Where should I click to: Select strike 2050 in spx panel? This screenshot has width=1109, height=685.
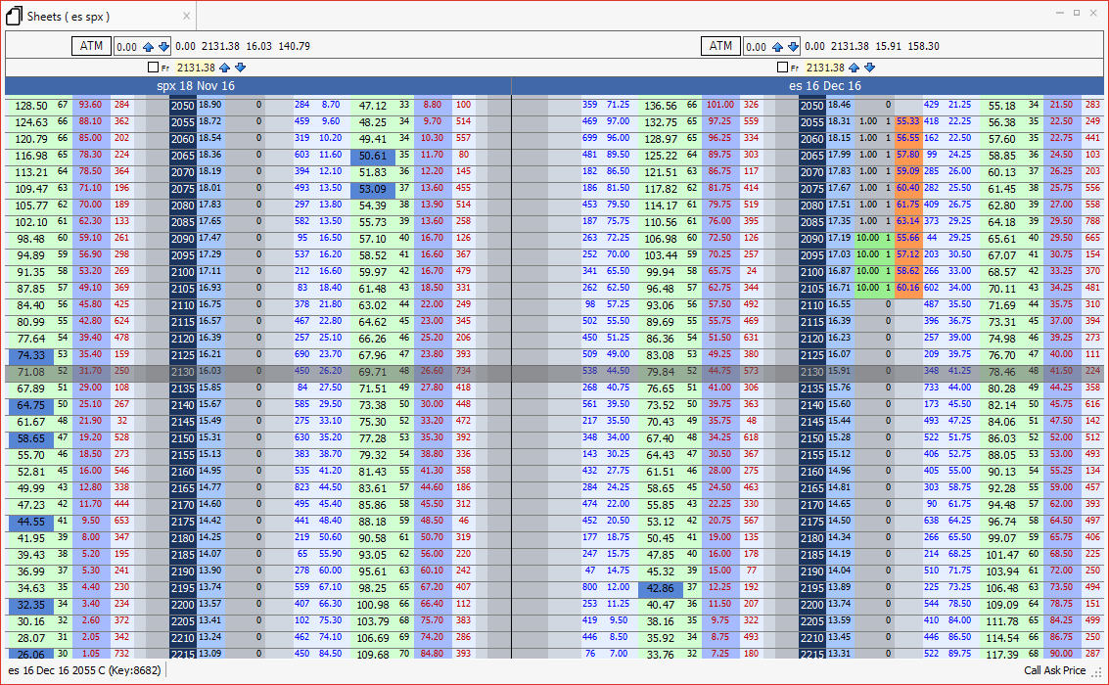pyautogui.click(x=182, y=106)
